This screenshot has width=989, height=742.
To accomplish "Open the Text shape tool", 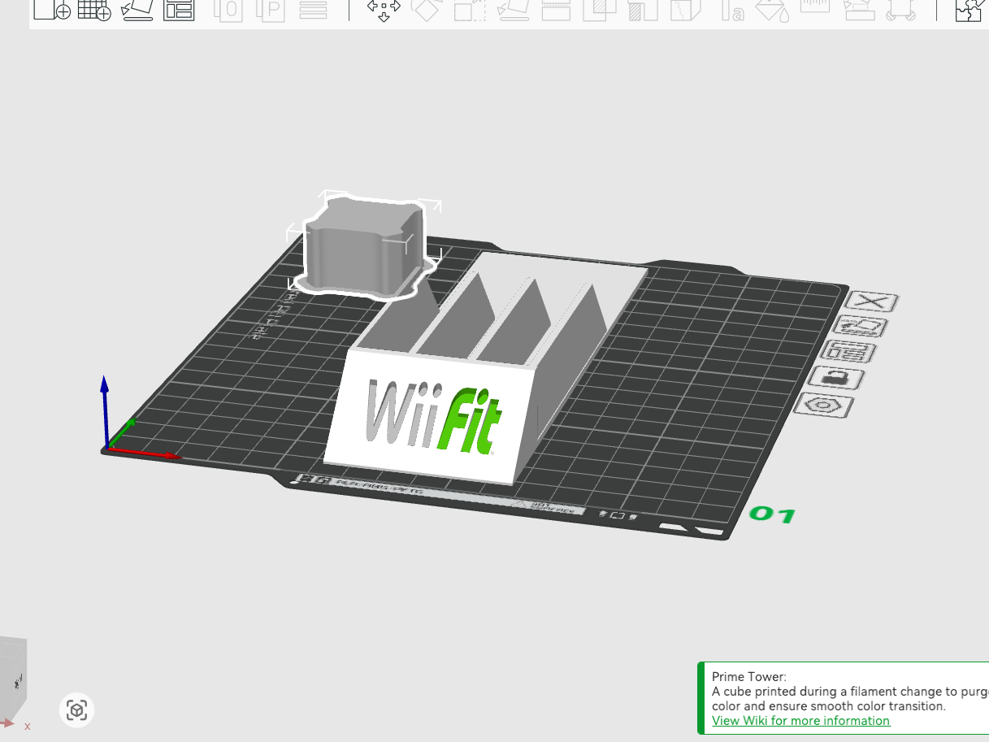I will (x=732, y=10).
